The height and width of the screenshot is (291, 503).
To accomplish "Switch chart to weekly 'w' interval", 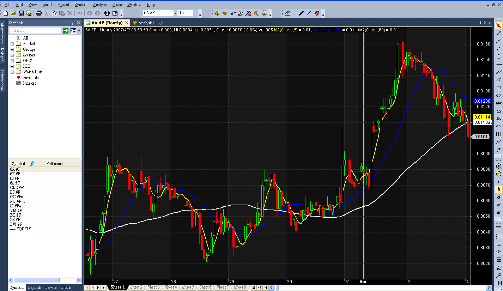I will 498,205.
